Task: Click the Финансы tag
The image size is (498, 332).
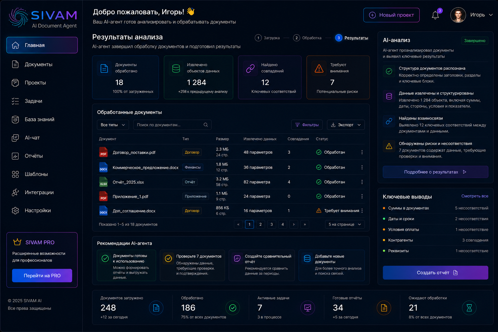Action: click(x=193, y=167)
